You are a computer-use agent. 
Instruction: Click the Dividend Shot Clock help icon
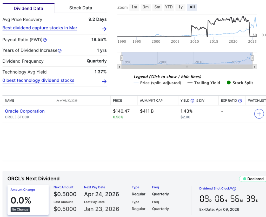234,189
